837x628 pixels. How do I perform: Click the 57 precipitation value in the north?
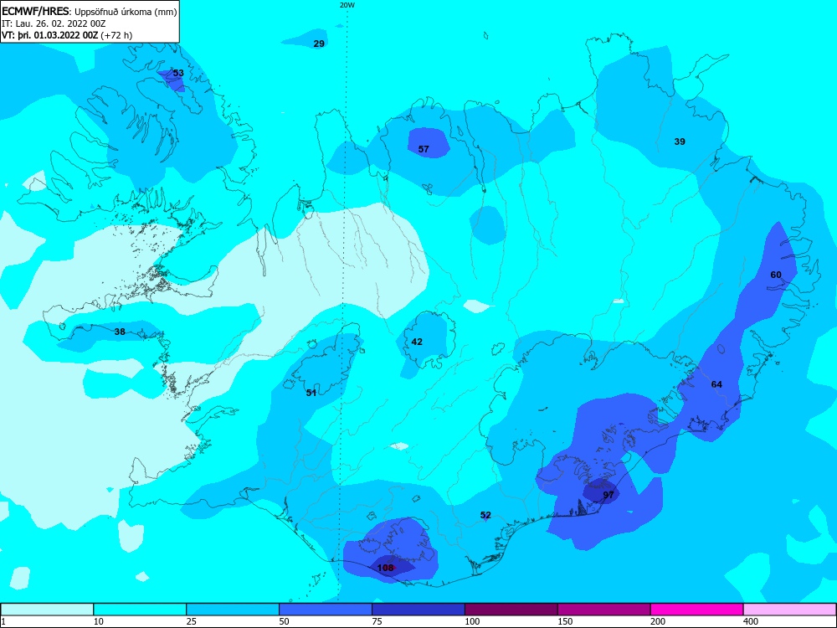424,150
